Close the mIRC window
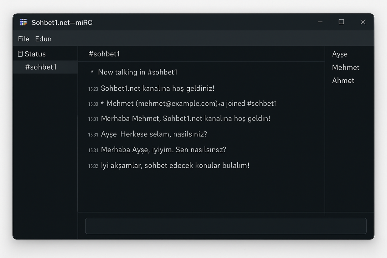Image resolution: width=387 pixels, height=258 pixels. pyautogui.click(x=363, y=22)
